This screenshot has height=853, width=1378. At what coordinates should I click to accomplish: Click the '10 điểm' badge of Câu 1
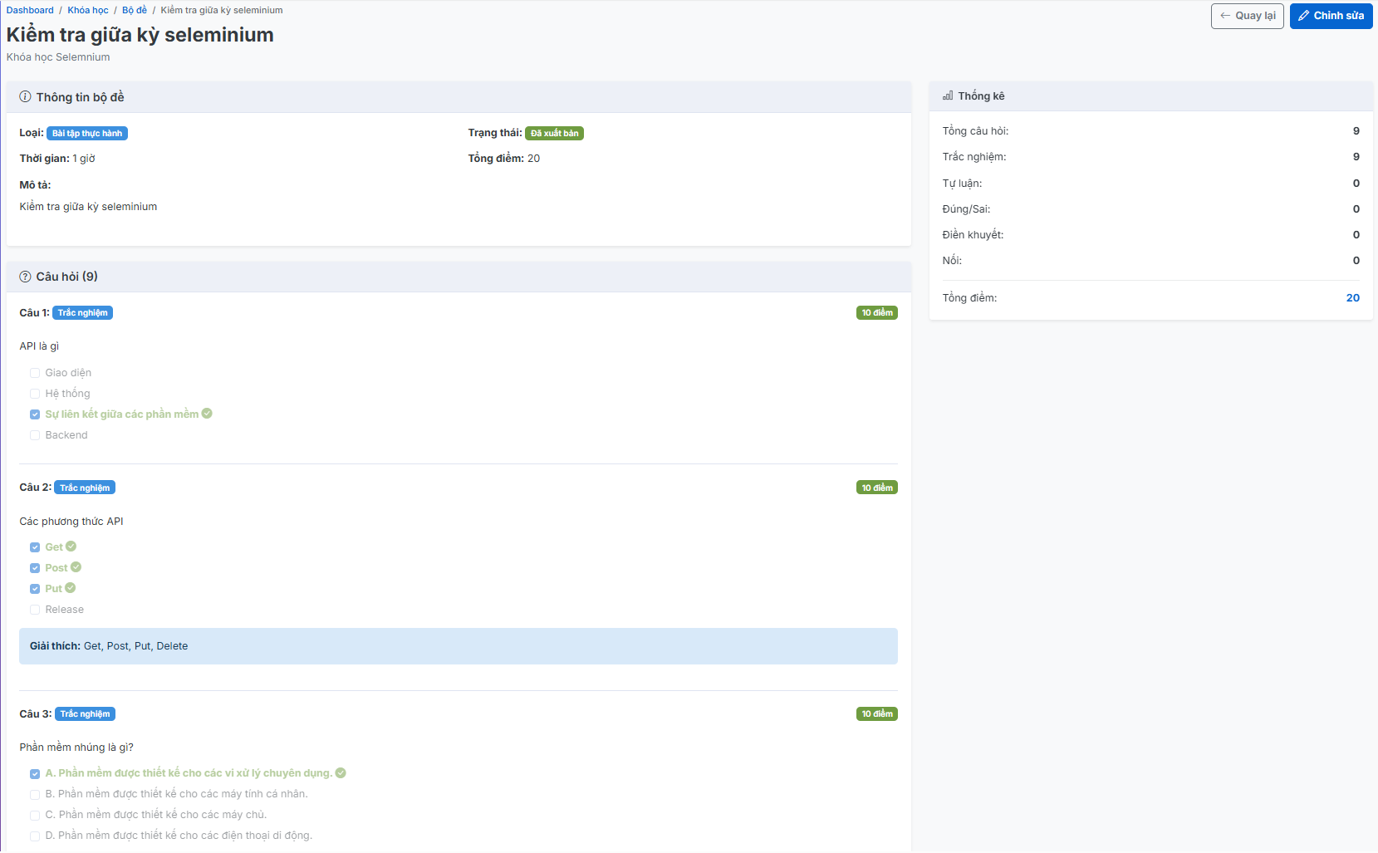876,313
